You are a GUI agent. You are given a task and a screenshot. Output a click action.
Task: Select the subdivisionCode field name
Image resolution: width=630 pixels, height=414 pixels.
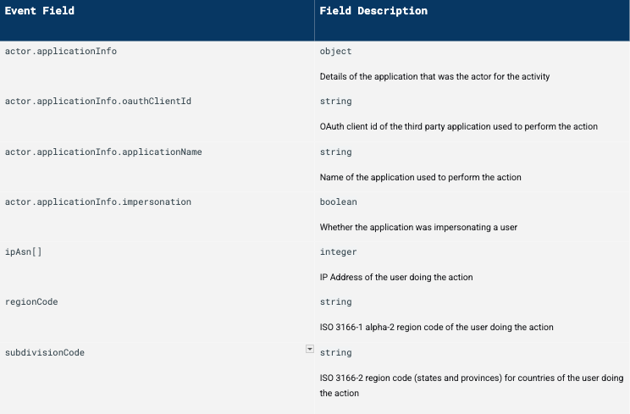[x=45, y=352]
